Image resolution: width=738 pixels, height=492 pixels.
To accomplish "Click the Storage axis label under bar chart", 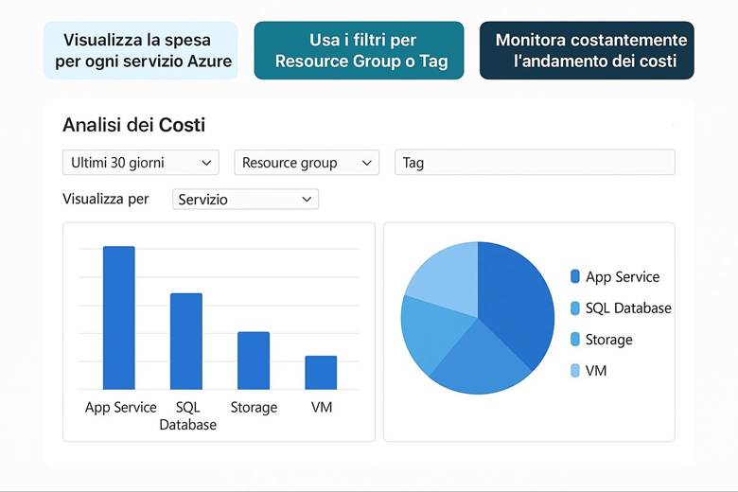I will 254,407.
